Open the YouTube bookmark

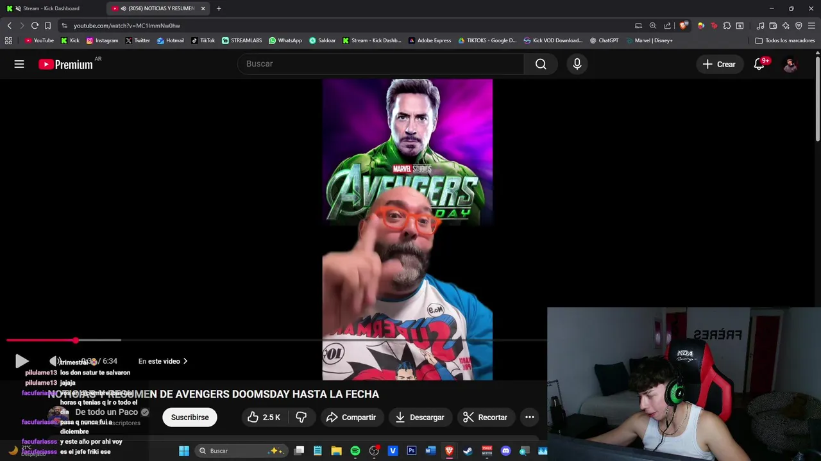point(39,40)
